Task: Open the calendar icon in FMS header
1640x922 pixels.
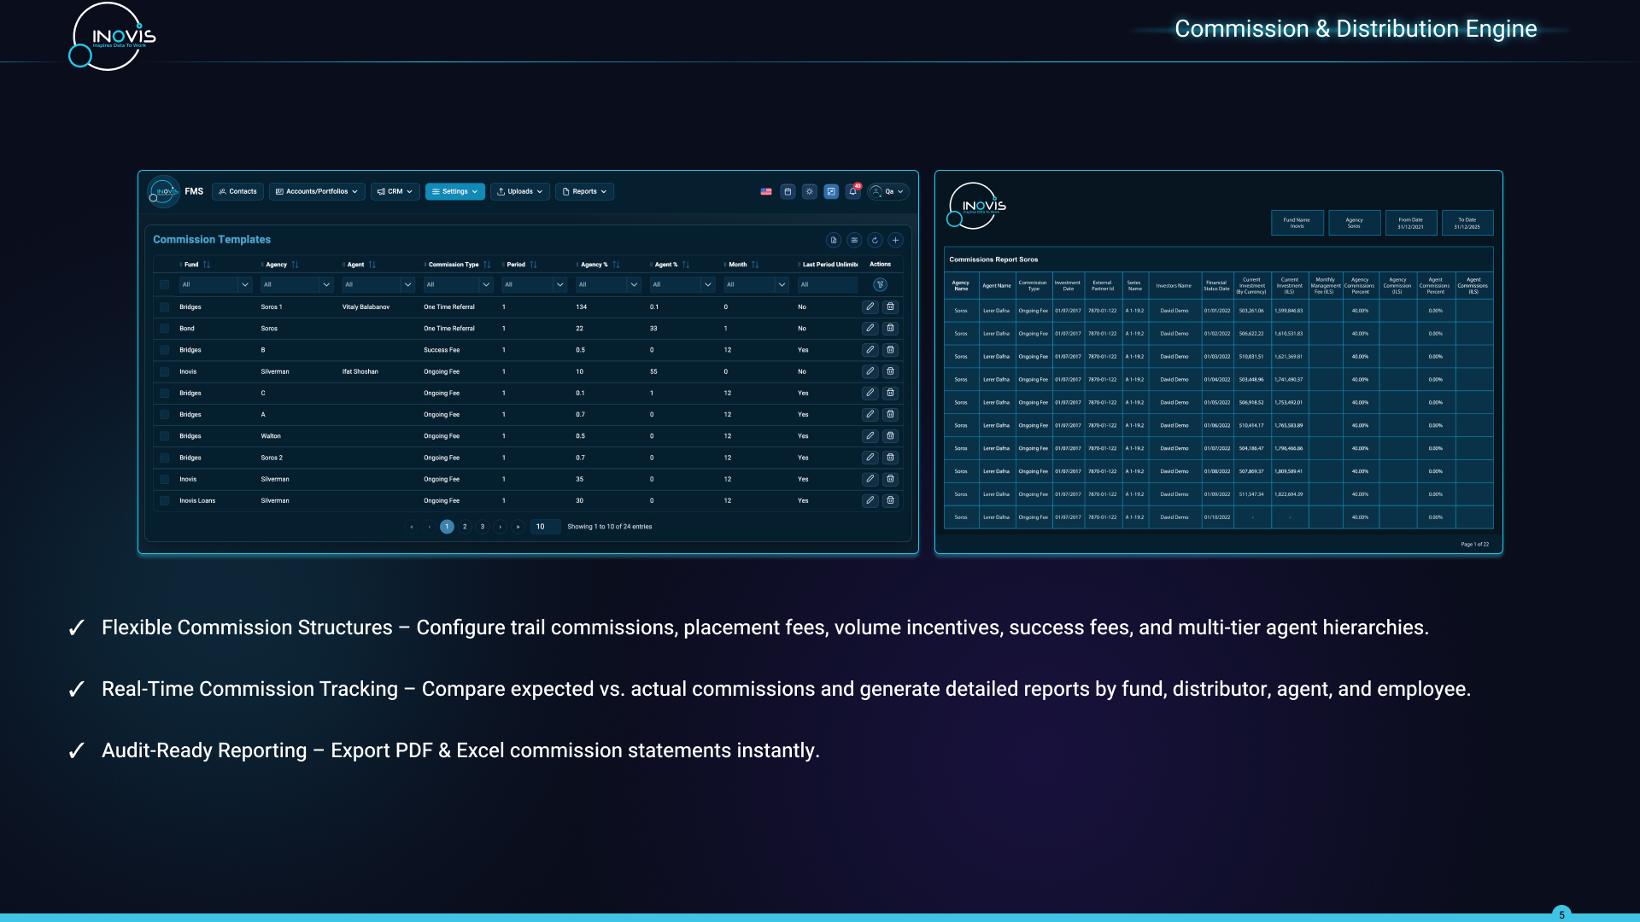Action: [x=788, y=191]
